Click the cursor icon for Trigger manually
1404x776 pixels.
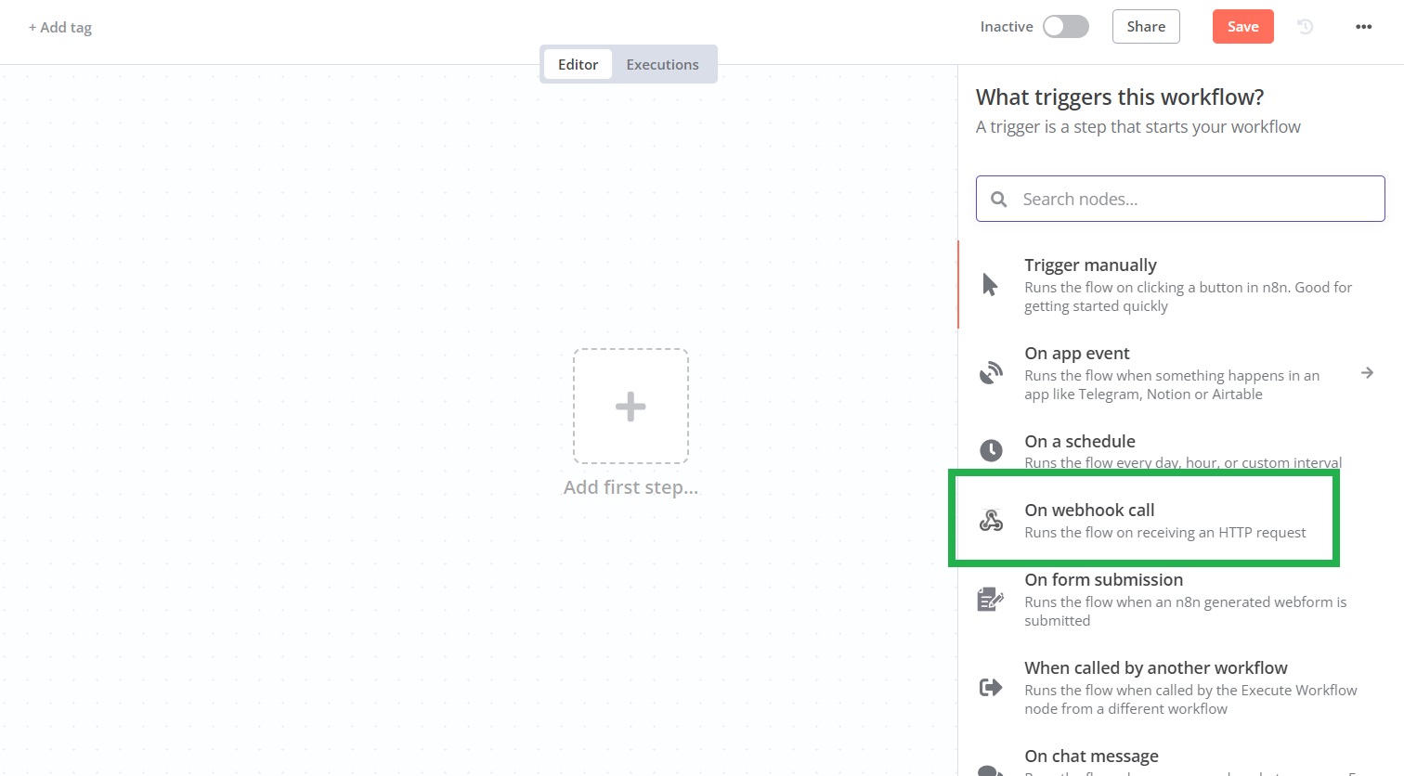click(x=990, y=284)
